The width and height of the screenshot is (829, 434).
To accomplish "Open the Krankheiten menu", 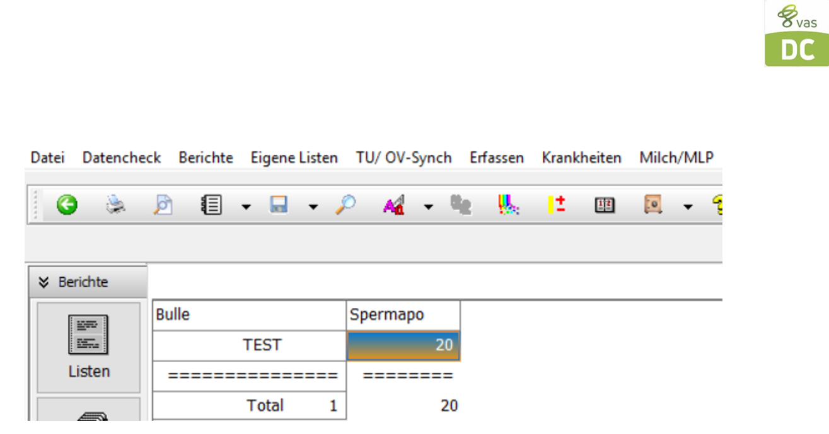I will [x=581, y=157].
